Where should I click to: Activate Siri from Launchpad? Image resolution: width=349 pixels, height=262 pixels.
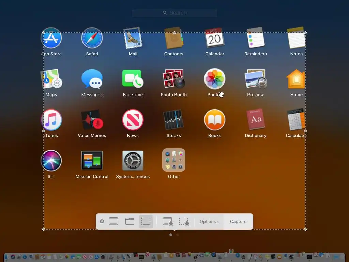pos(51,161)
